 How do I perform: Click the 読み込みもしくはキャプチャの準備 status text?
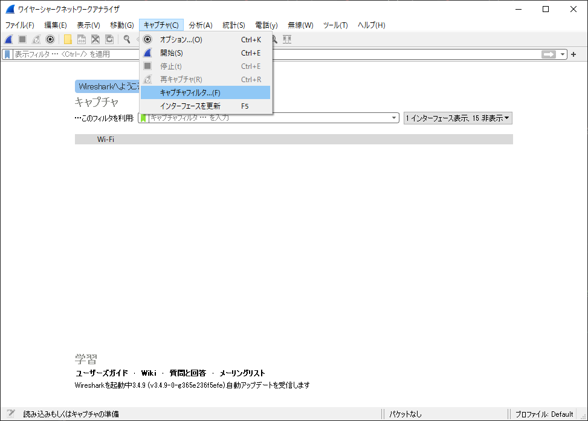[x=71, y=414]
